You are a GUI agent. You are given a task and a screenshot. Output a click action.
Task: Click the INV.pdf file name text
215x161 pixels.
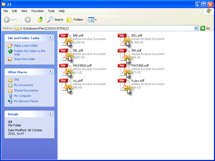pos(136,50)
